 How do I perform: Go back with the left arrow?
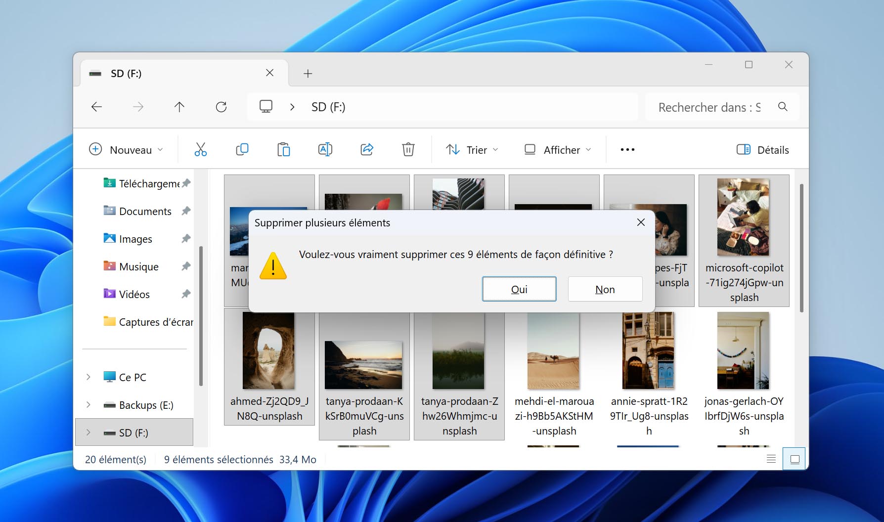pos(96,107)
